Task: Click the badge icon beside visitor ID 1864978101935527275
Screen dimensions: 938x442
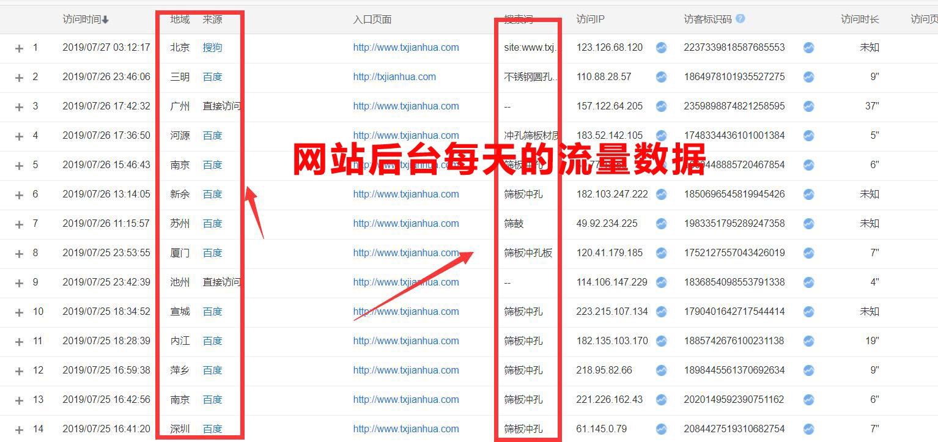Action: 808,77
